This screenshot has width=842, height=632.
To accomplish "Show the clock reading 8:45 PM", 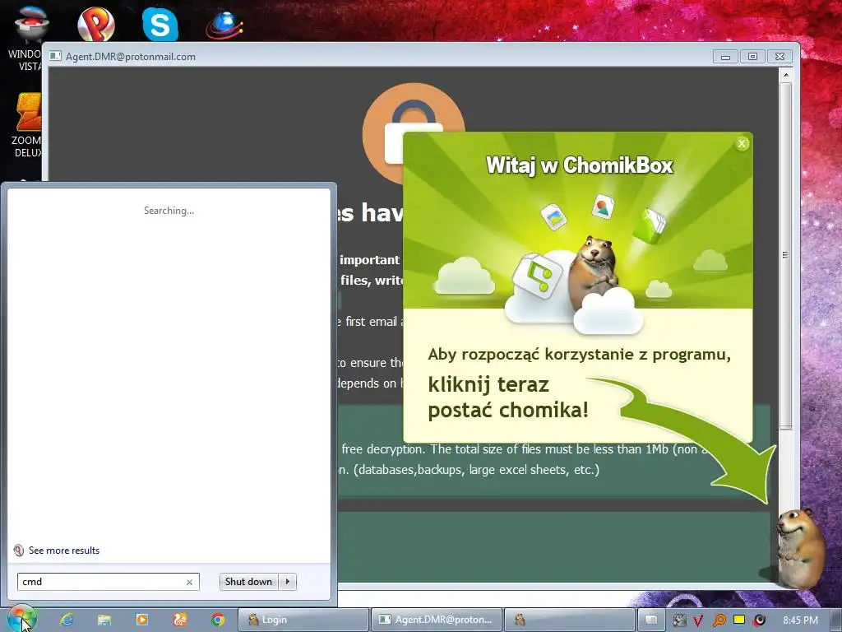I will tap(800, 620).
